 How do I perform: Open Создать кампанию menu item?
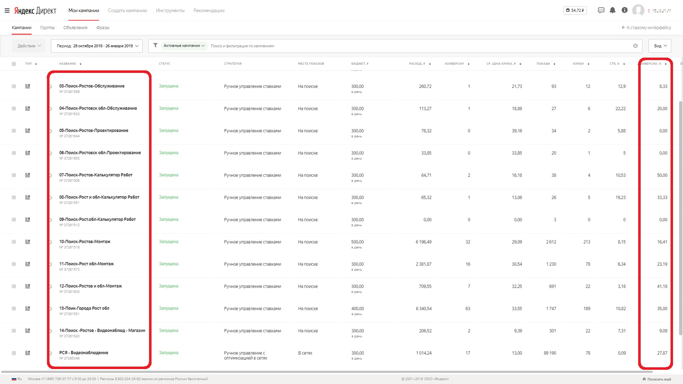[127, 11]
